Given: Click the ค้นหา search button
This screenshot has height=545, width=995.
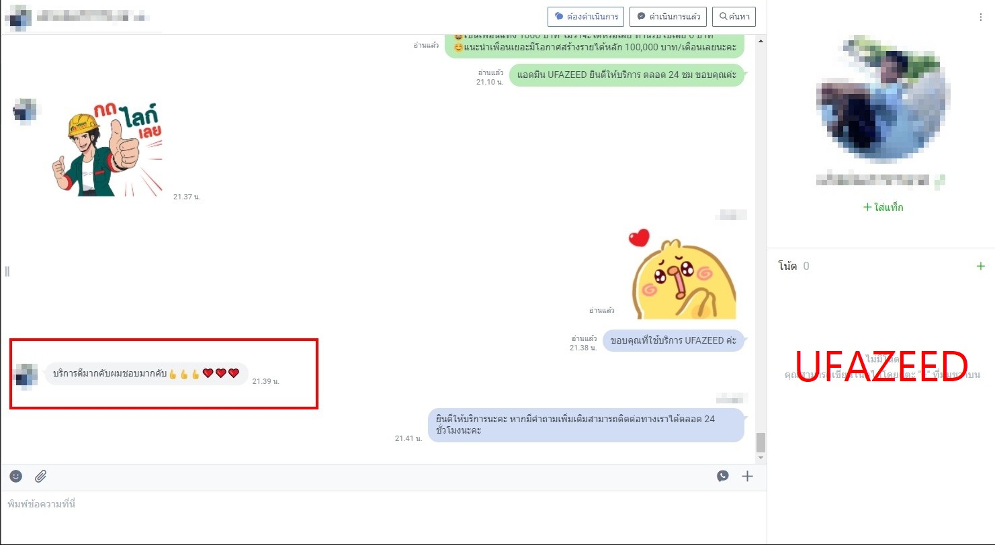Looking at the screenshot, I should click(x=734, y=16).
